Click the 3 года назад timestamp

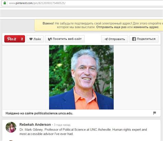62,125
